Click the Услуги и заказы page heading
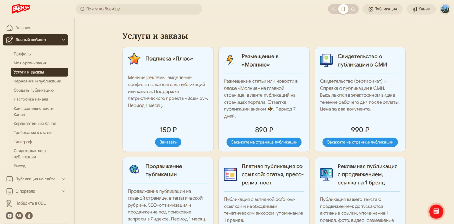The width and height of the screenshot is (454, 224). coord(155,36)
